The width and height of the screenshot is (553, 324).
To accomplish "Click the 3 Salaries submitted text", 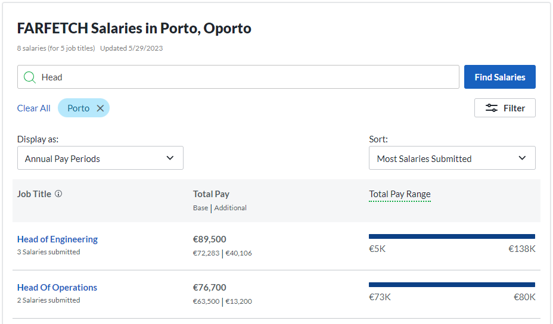I will (x=49, y=252).
